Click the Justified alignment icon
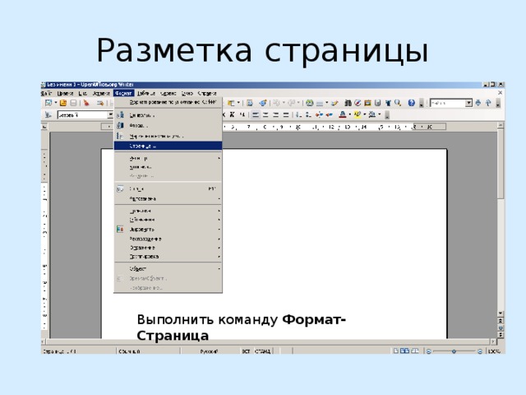The height and width of the screenshot is (395, 526). (286, 114)
